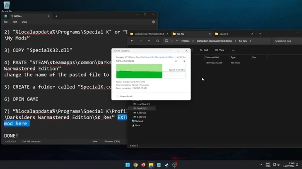
Task: Open the Sort dropdown in Explorer
Action: coord(205,50)
